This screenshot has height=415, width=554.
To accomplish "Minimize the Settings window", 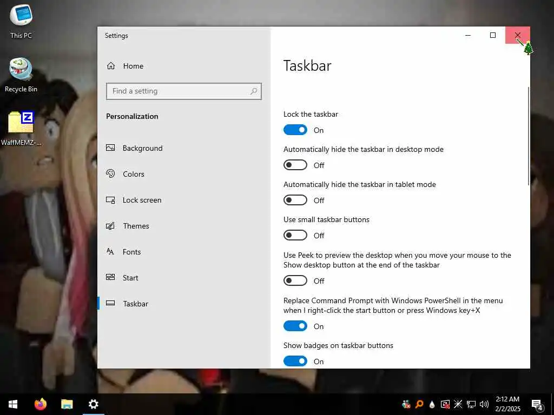I will tap(468, 35).
